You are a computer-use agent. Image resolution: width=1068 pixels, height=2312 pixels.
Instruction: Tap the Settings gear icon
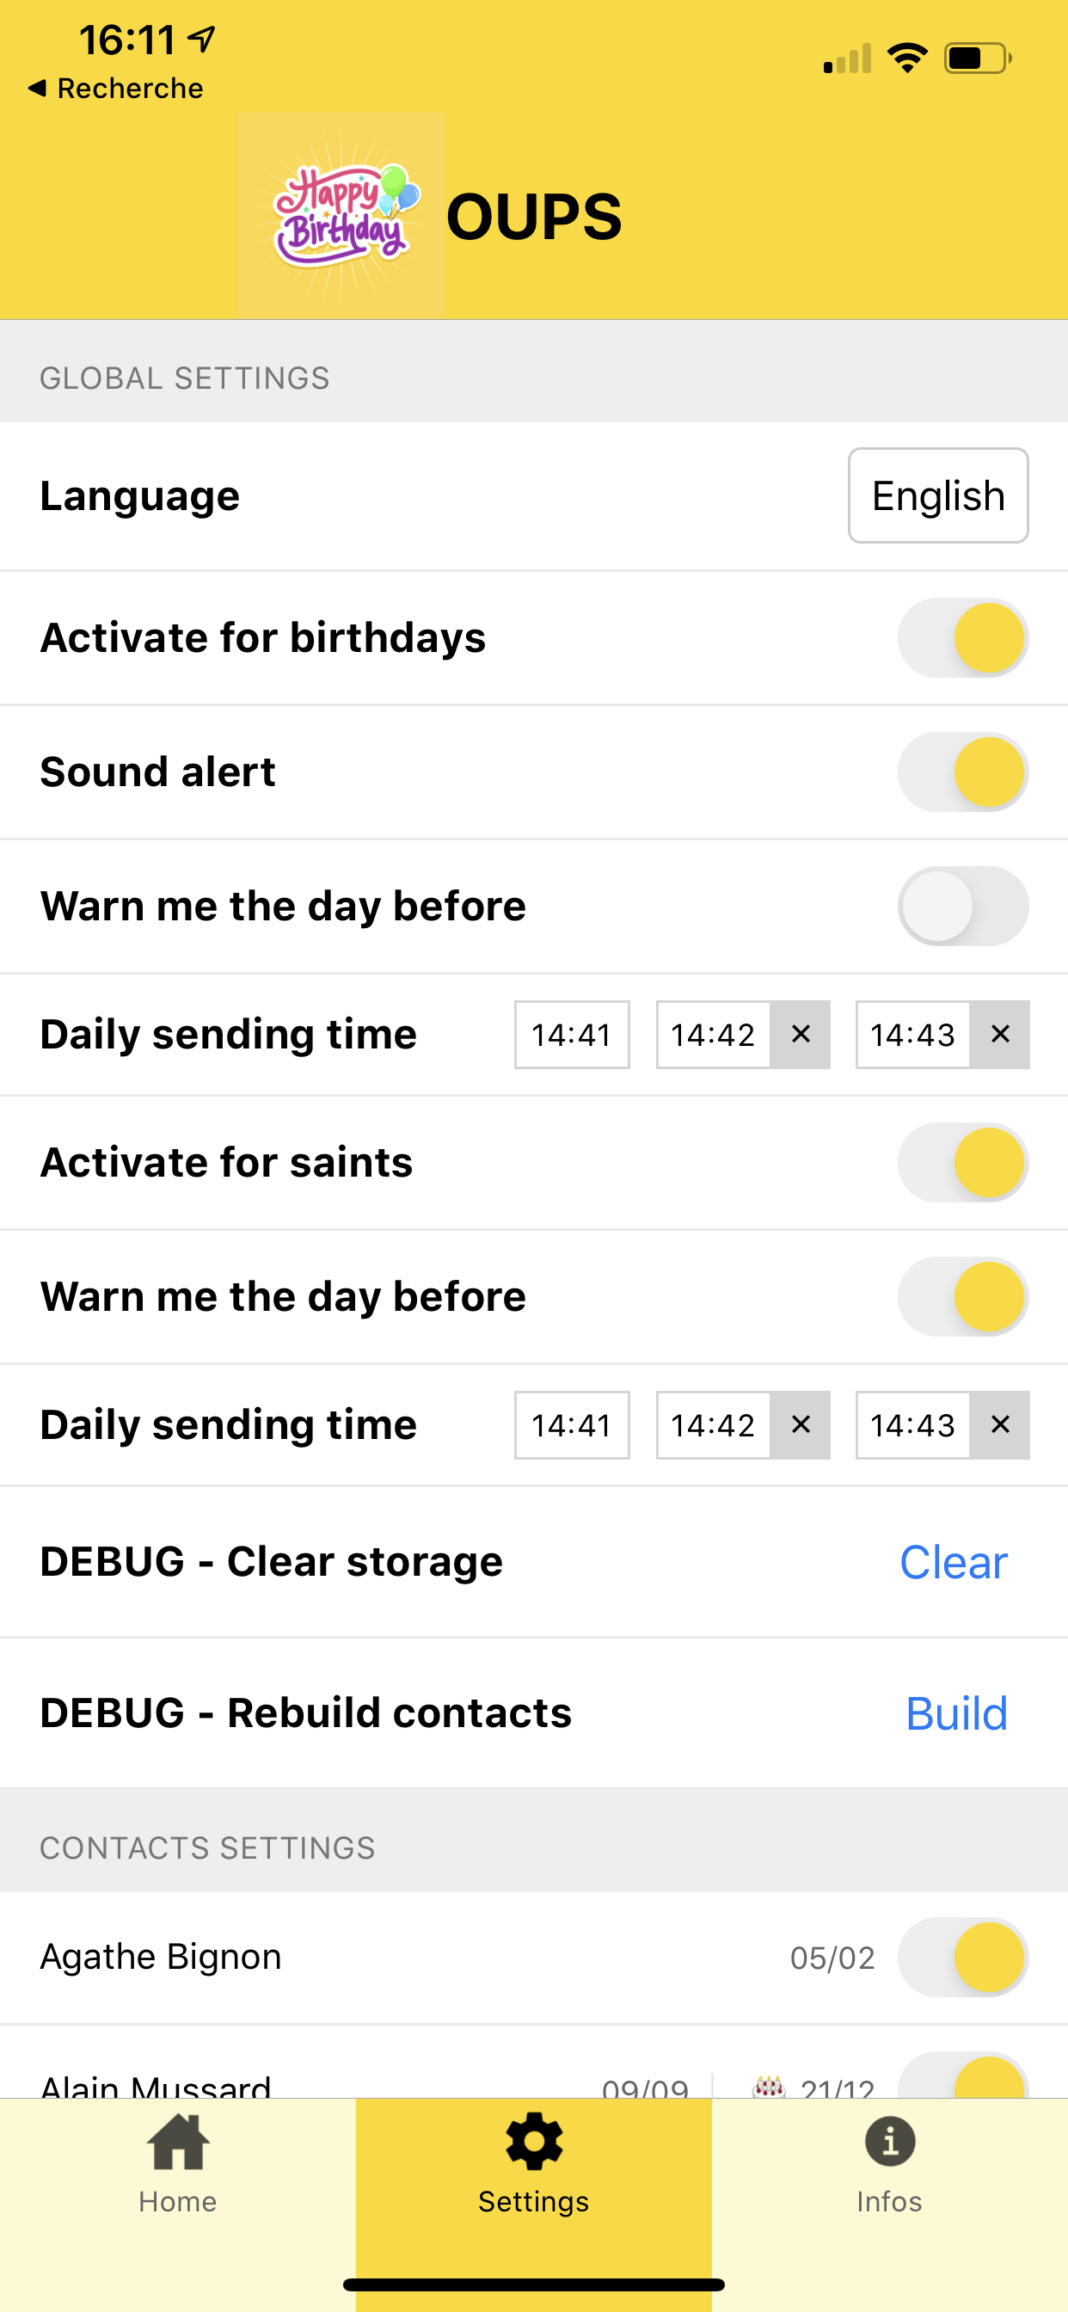pyautogui.click(x=534, y=2143)
